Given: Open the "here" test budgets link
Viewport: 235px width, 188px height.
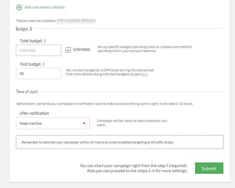Looking at the screenshot, I should (x=144, y=74).
